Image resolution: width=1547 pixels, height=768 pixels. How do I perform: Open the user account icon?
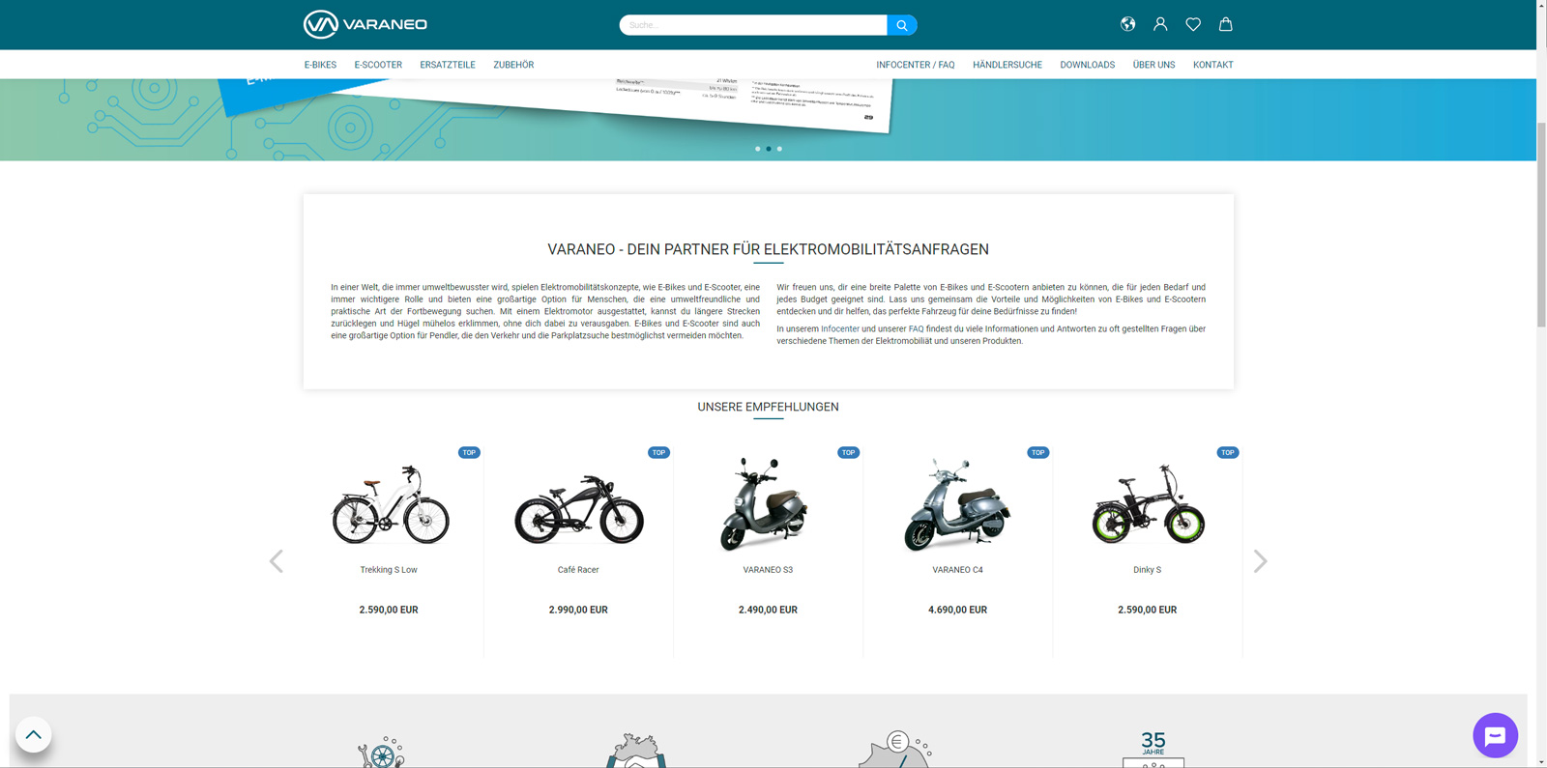[x=1160, y=24]
